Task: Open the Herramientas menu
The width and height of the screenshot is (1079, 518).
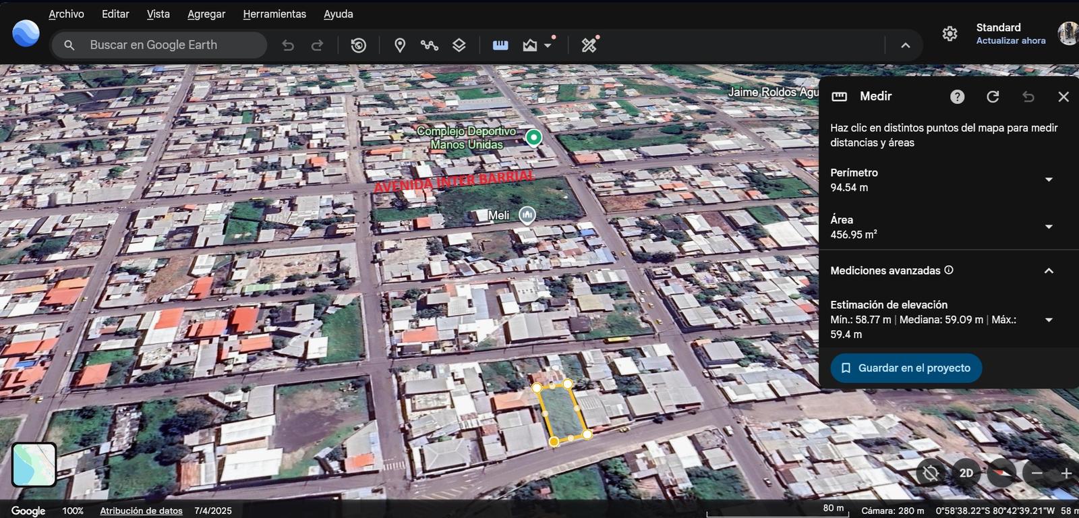Action: click(274, 13)
